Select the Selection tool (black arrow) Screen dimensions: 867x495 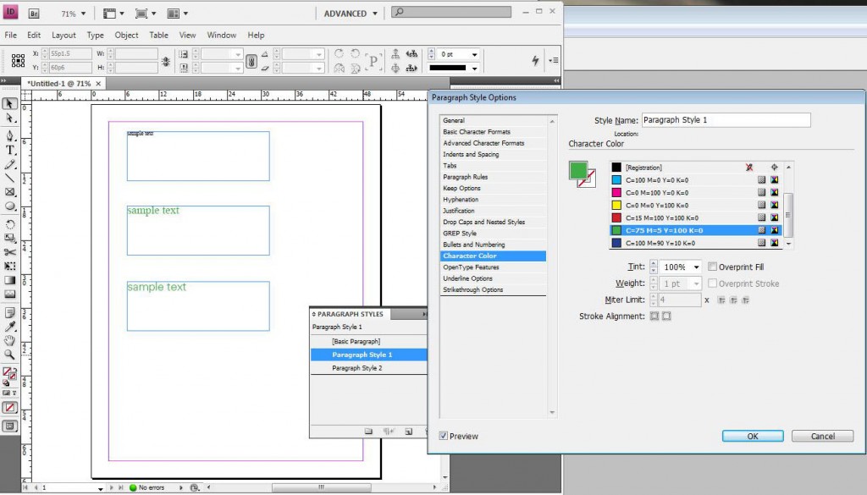[x=9, y=104]
